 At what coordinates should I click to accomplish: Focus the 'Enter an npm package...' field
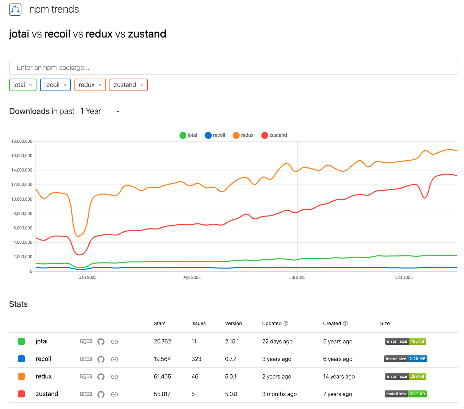pyautogui.click(x=234, y=67)
